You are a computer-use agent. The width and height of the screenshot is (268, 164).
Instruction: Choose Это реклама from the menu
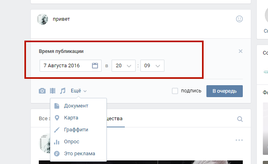(78, 154)
